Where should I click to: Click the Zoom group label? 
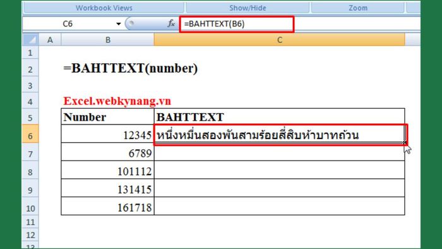coord(358,8)
